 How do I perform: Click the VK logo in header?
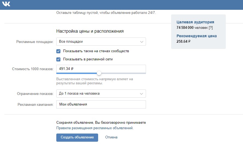click(6, 4)
